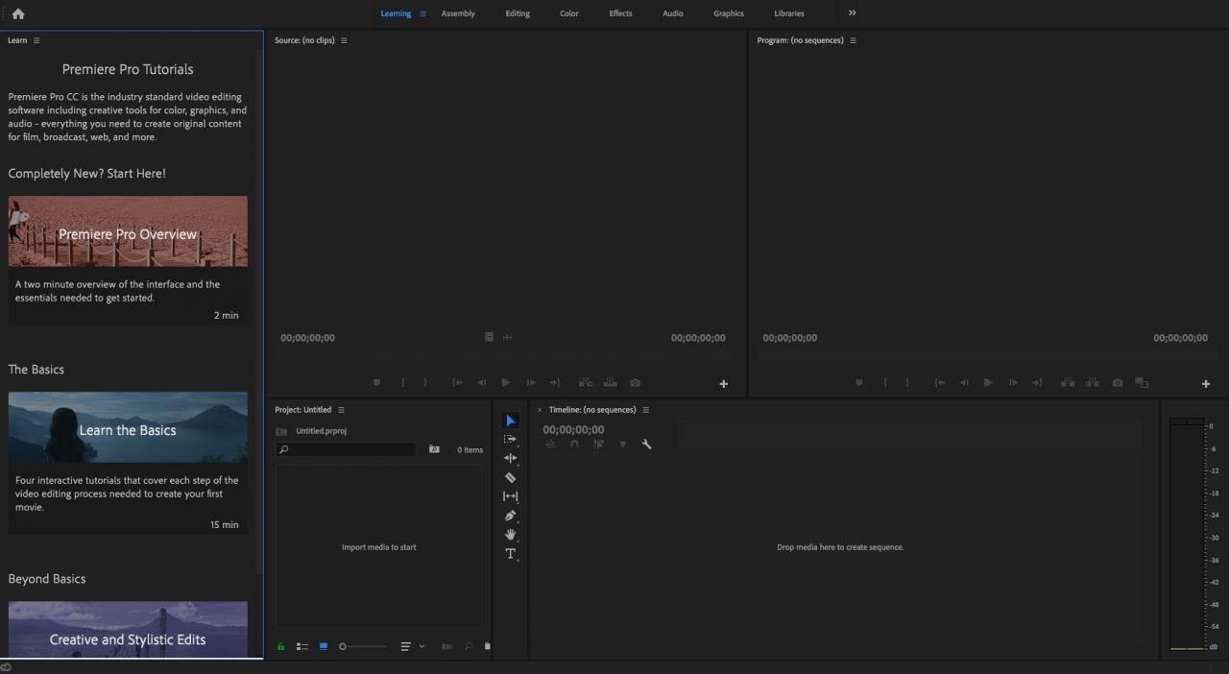Screen dimensions: 1229x674
Task: Open timeline display settings with the wrench icon
Action: coord(646,444)
